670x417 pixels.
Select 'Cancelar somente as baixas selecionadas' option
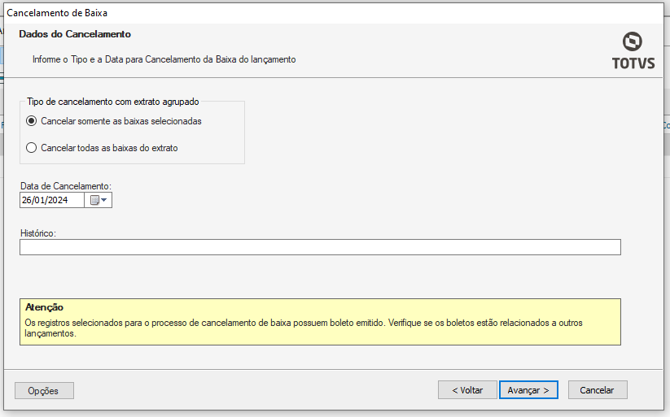[x=32, y=121]
